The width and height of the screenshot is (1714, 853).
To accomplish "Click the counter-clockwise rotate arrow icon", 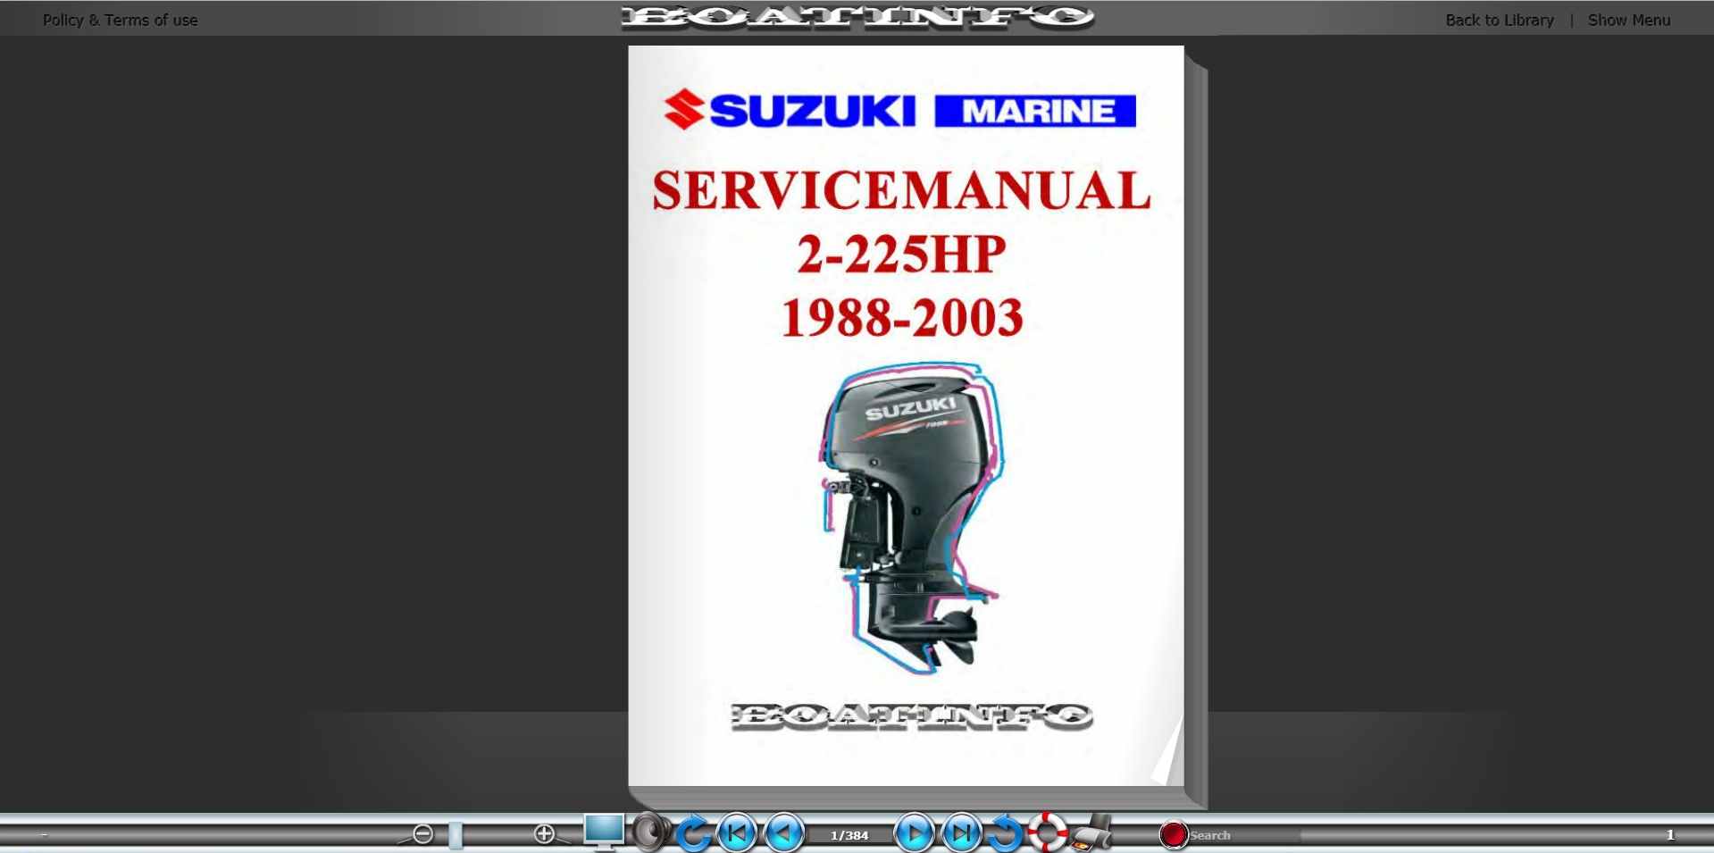I will (1005, 834).
